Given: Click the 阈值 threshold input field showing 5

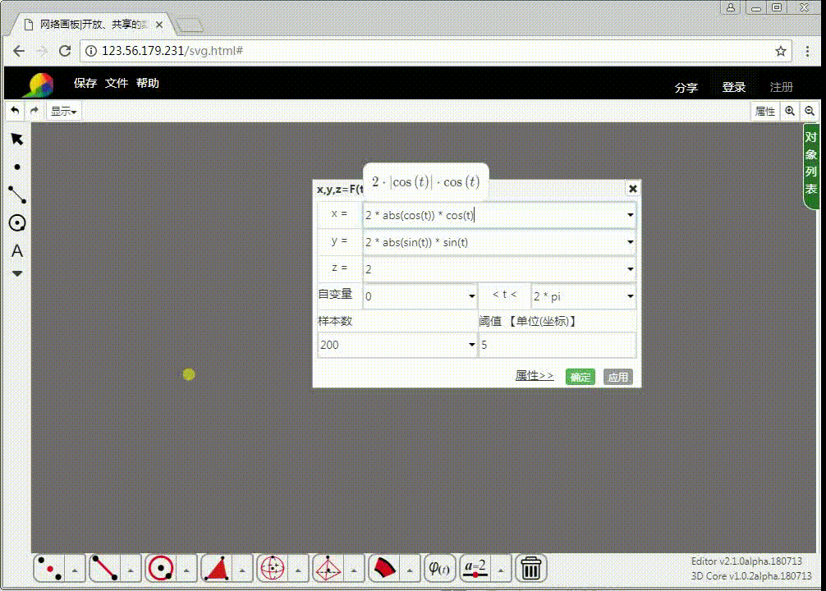Looking at the screenshot, I should pos(558,345).
